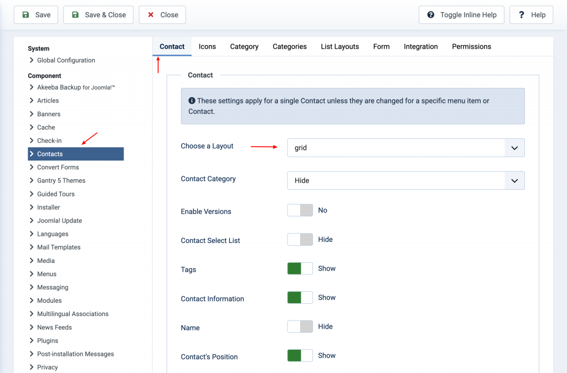
Task: Click the question circle icon on Toggle Inline Help
Action: (x=431, y=15)
